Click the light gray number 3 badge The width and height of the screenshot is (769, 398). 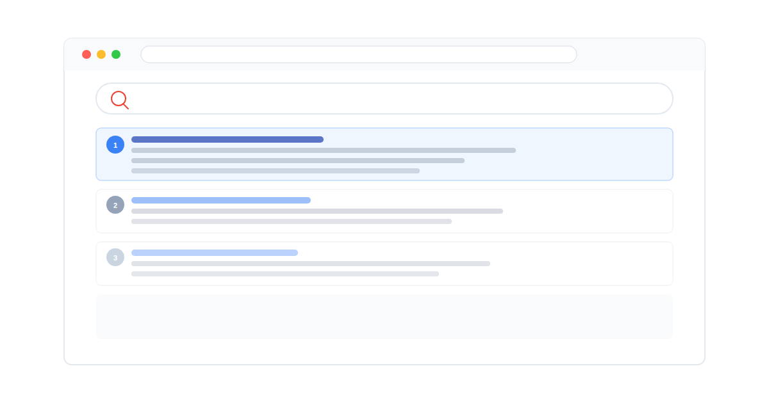coord(115,257)
